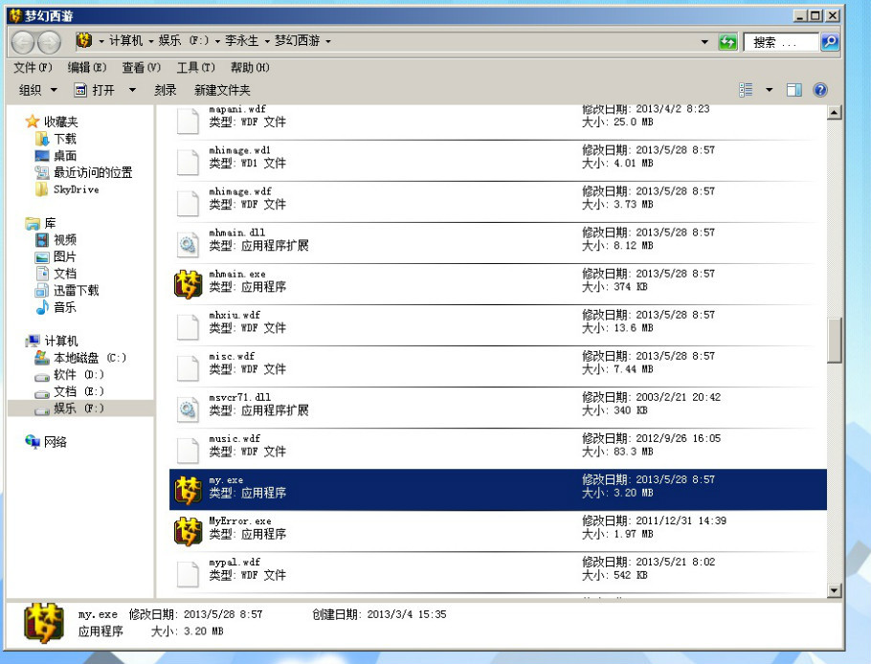The height and width of the screenshot is (664, 871).
Task: Select 桌面 in the favorites sidebar
Action: pos(65,155)
